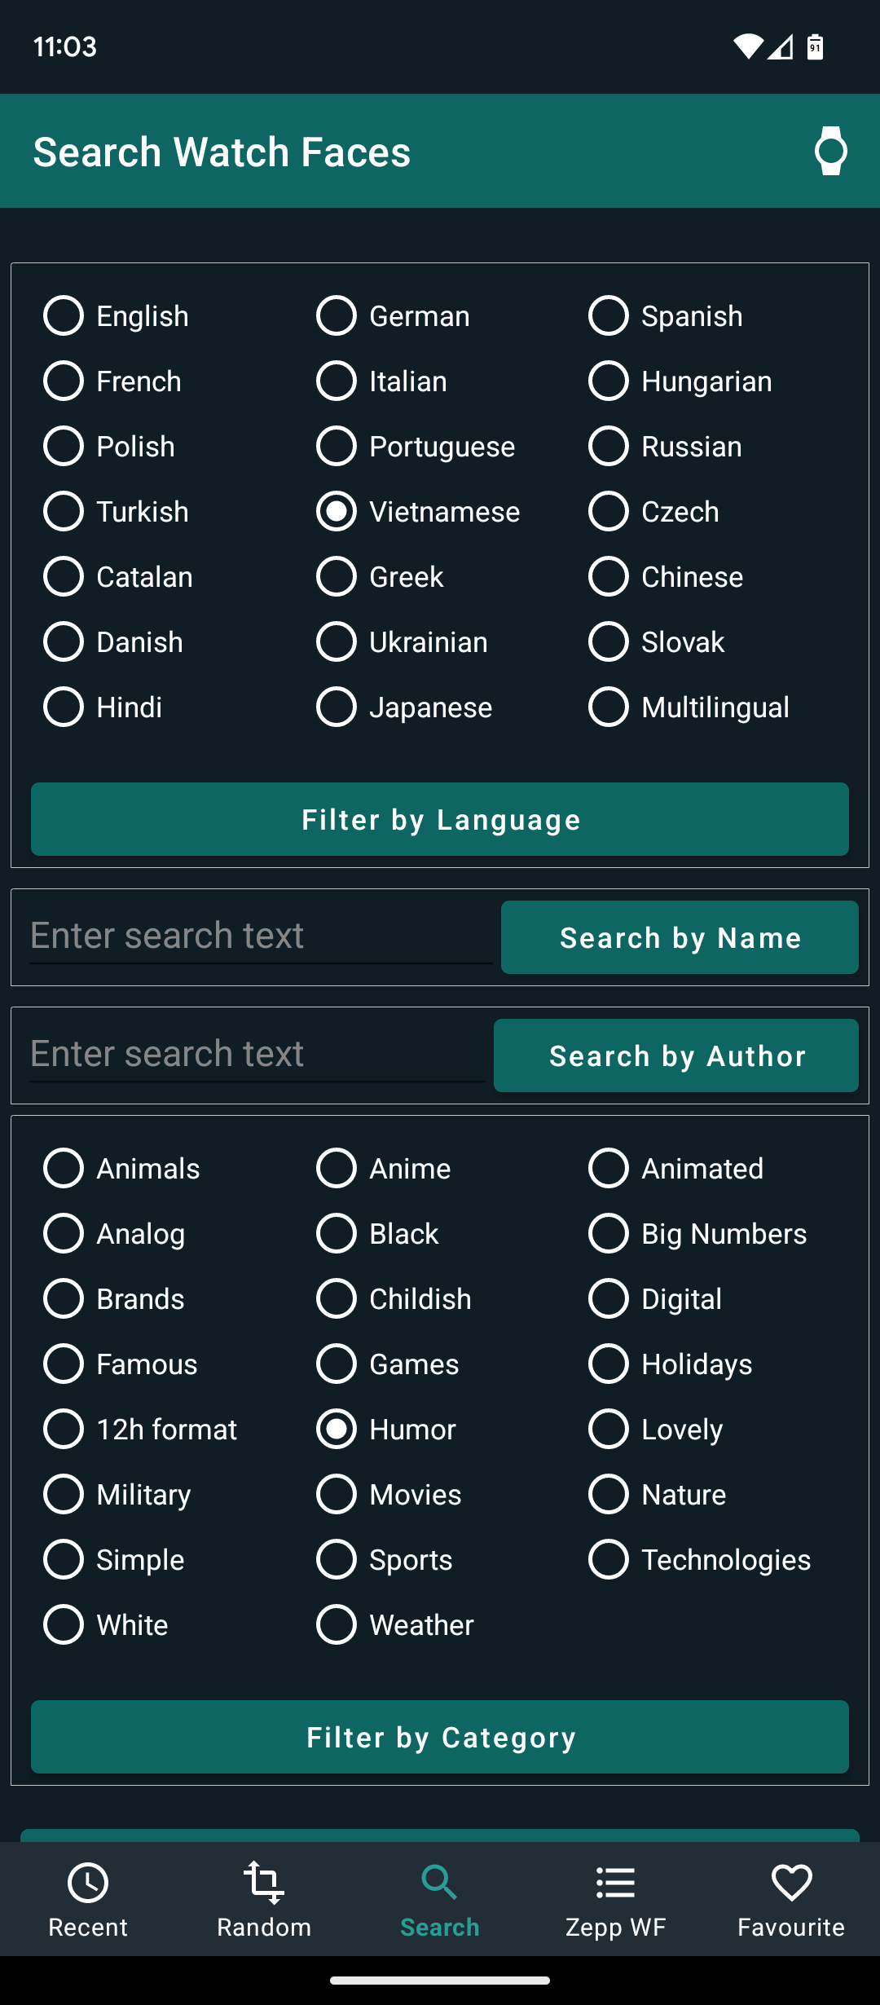Viewport: 880px width, 2005px height.
Task: Open the Random tab crop icon
Action: coord(264,1883)
